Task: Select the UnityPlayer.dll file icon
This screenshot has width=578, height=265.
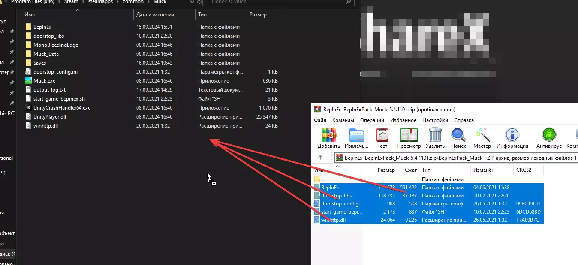Action: coord(29,117)
